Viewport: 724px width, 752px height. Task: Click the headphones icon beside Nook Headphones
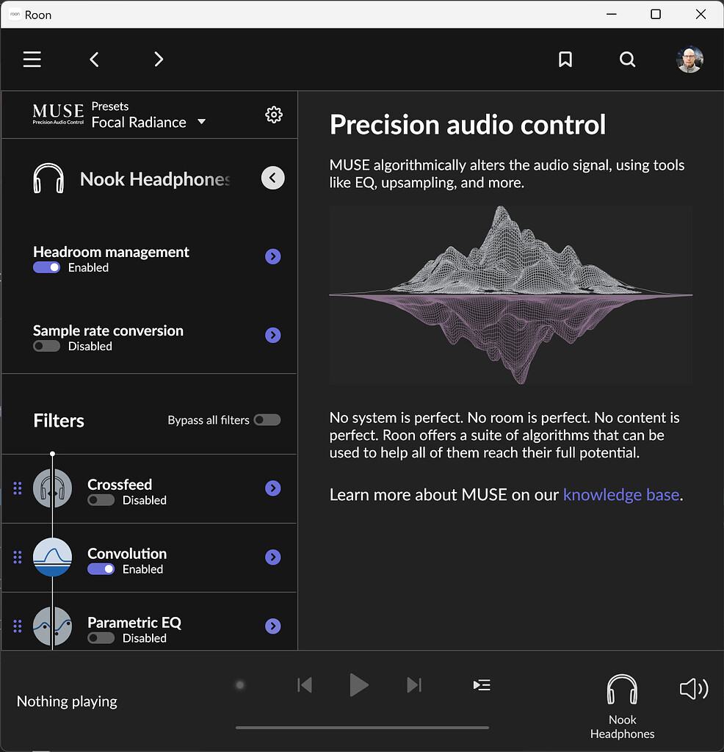48,178
